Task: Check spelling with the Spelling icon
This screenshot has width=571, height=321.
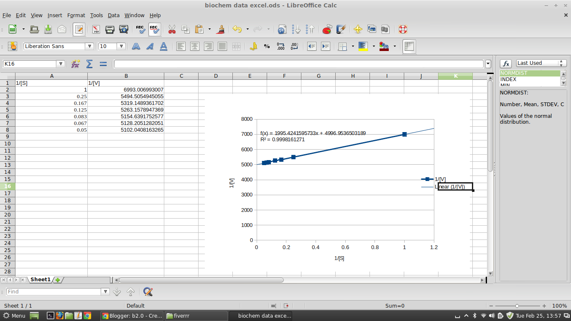Action: pos(140,29)
